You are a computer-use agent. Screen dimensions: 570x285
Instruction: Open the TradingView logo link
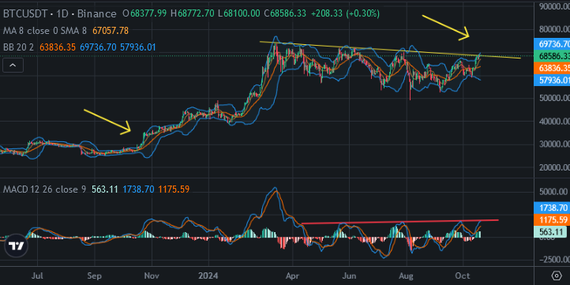click(17, 246)
